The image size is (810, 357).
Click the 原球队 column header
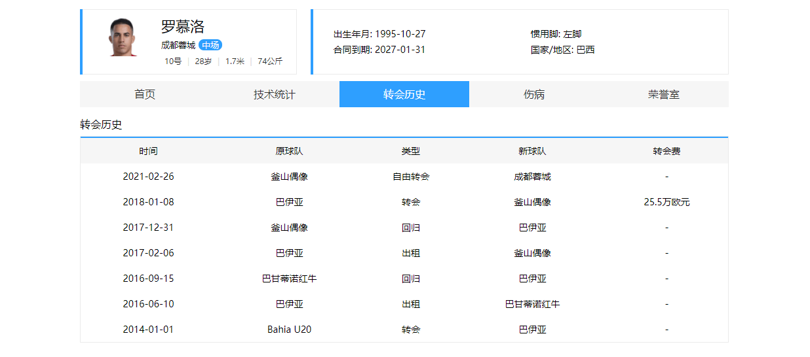tap(289, 151)
